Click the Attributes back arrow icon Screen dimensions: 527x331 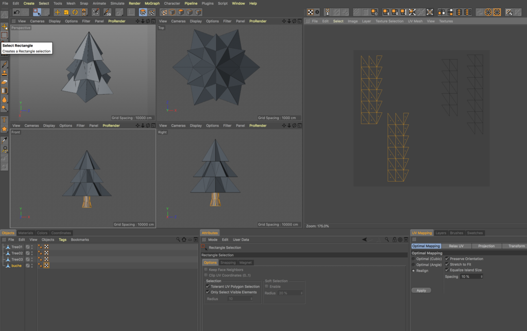point(364,239)
